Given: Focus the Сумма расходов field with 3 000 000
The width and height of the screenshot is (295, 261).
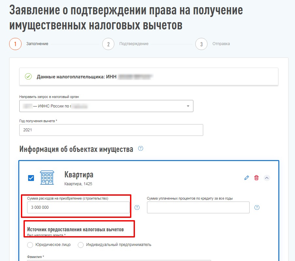Looking at the screenshot, I should coord(78,207).
